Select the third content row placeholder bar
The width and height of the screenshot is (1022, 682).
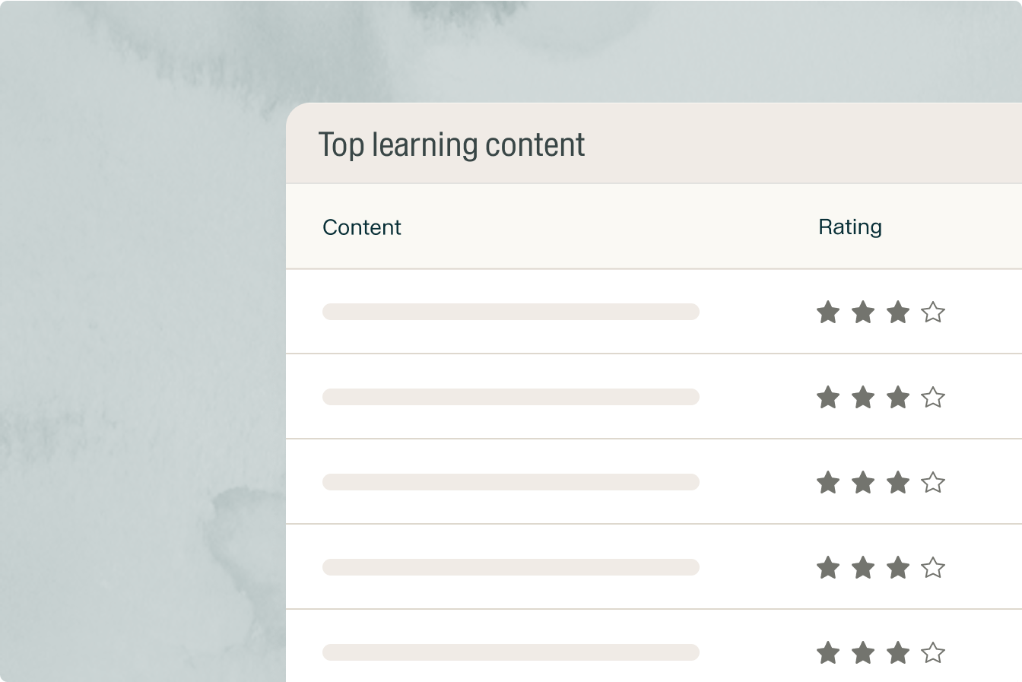pos(510,482)
